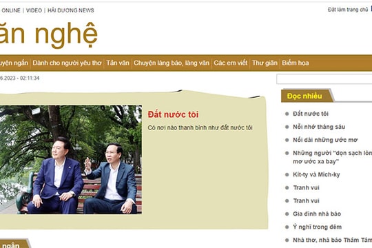Viewport: 372px width, 248px height.
Task: Open 'Đất nước tôi' in most-read list
Action: (x=310, y=114)
